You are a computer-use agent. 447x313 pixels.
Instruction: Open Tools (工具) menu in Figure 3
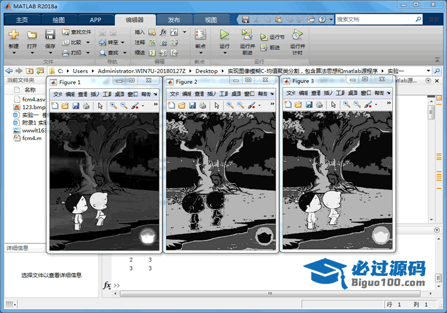340,93
